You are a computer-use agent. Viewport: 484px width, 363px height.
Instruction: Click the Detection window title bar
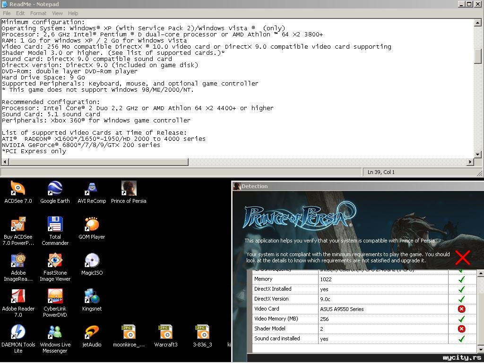tap(358, 186)
